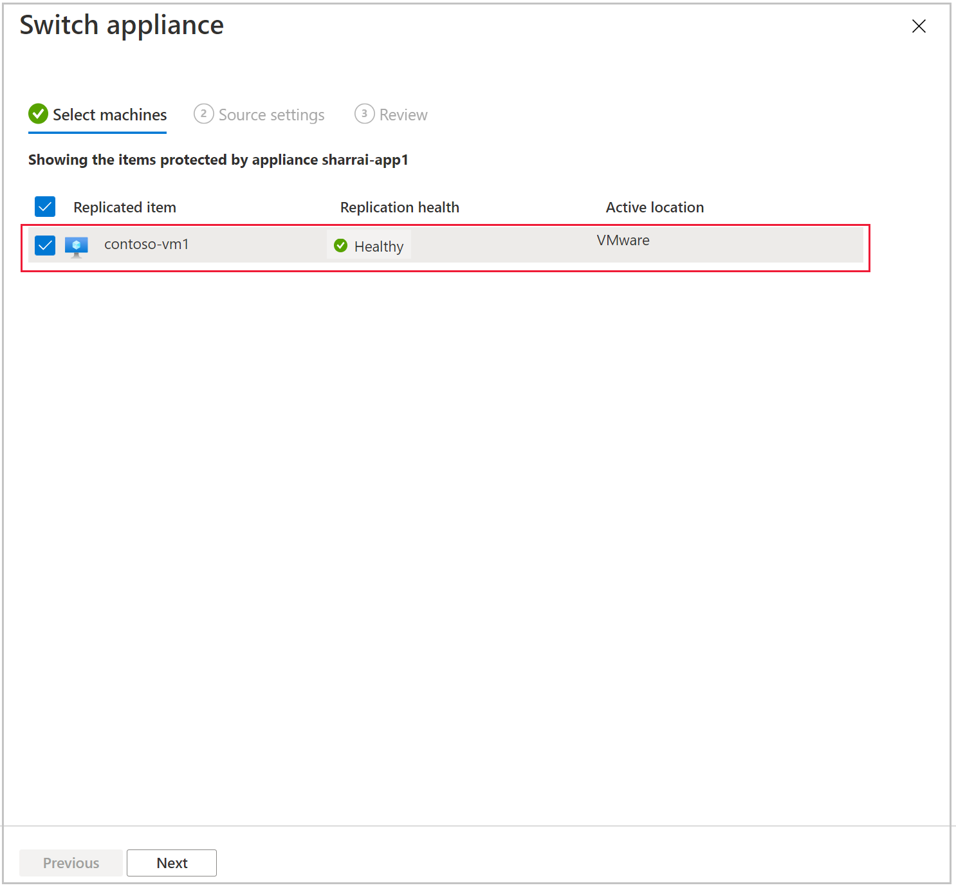Click the appliance sharrai-app1 description text
956x890 pixels.
click(x=218, y=160)
